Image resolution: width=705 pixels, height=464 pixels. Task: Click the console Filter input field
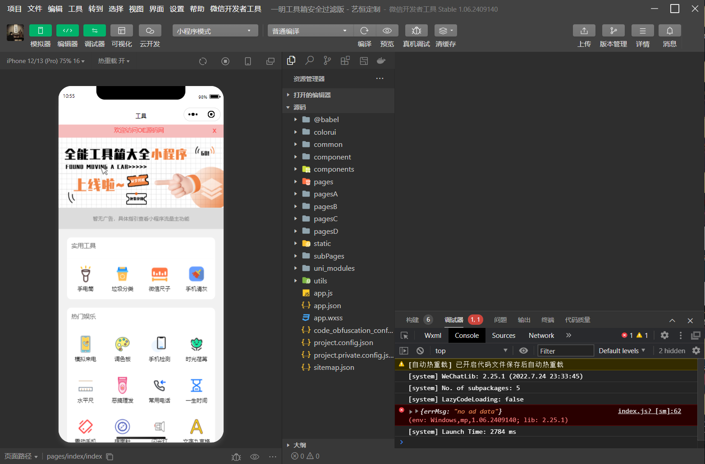566,351
